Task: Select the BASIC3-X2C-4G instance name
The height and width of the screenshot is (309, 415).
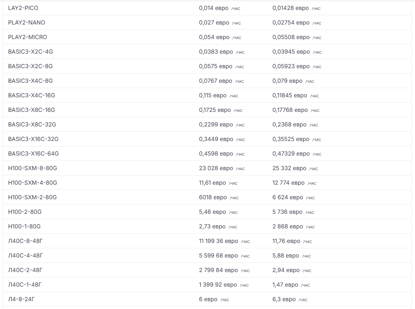Action: 31,52
